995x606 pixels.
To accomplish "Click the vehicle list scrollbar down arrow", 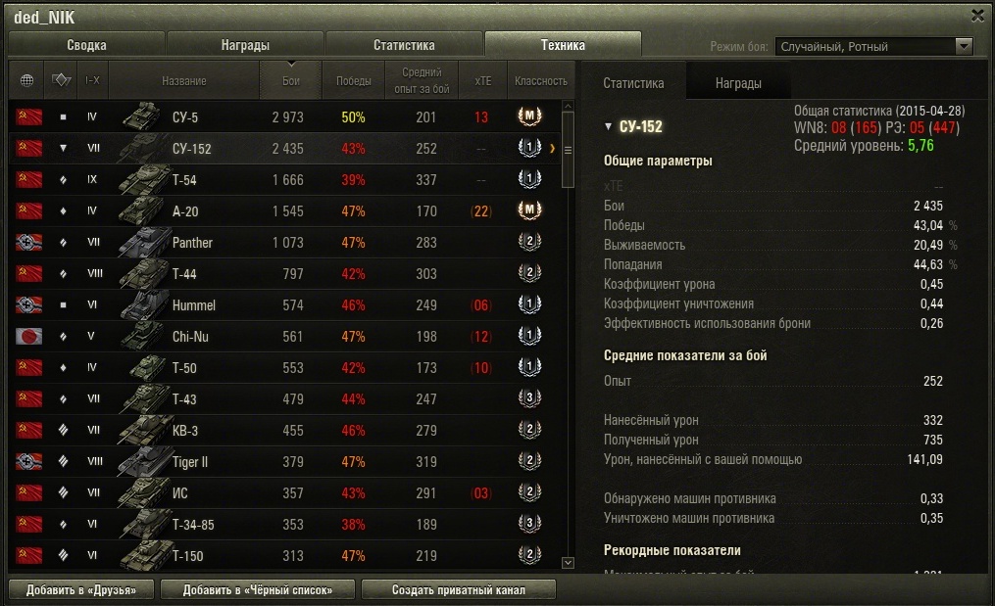I will click(568, 562).
